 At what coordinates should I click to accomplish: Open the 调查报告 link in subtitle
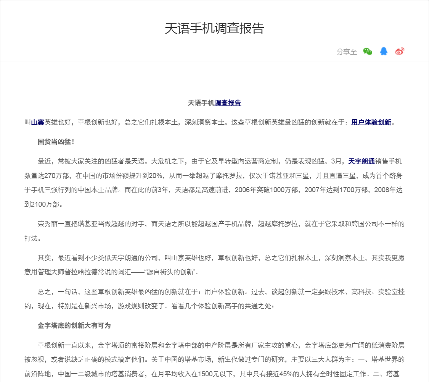pos(228,103)
